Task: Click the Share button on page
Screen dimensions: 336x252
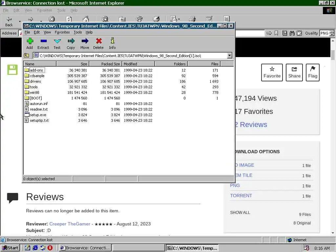Action: [294, 73]
